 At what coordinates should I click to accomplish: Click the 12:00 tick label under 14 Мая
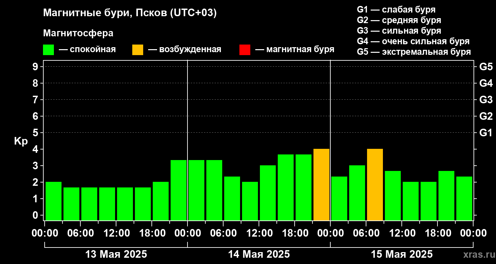coord(259,233)
